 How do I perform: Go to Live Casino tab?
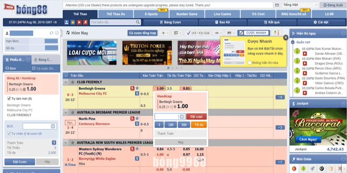coord(223,14)
